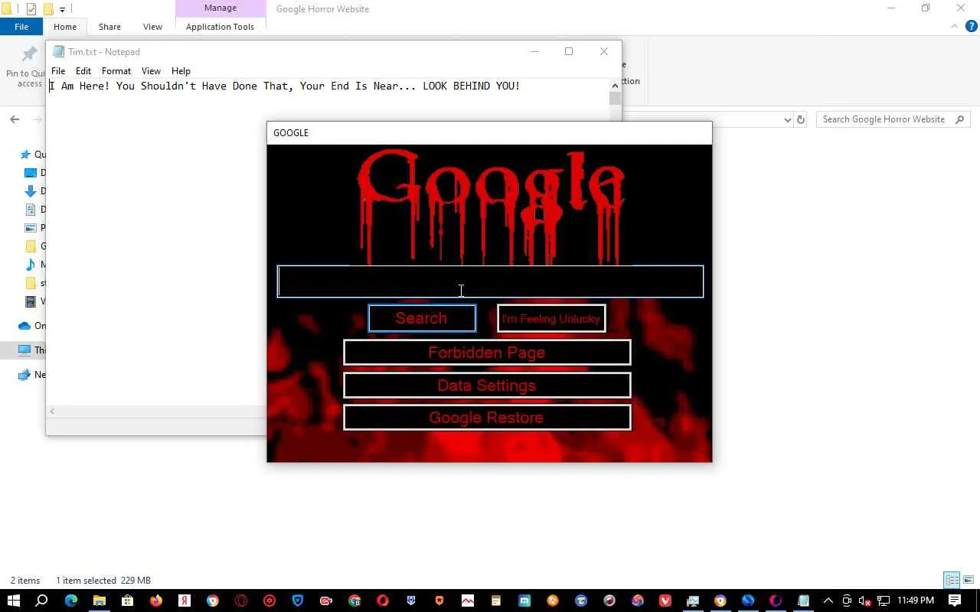Show hidden system tray icons
This screenshot has width=980, height=612.
[x=828, y=601]
